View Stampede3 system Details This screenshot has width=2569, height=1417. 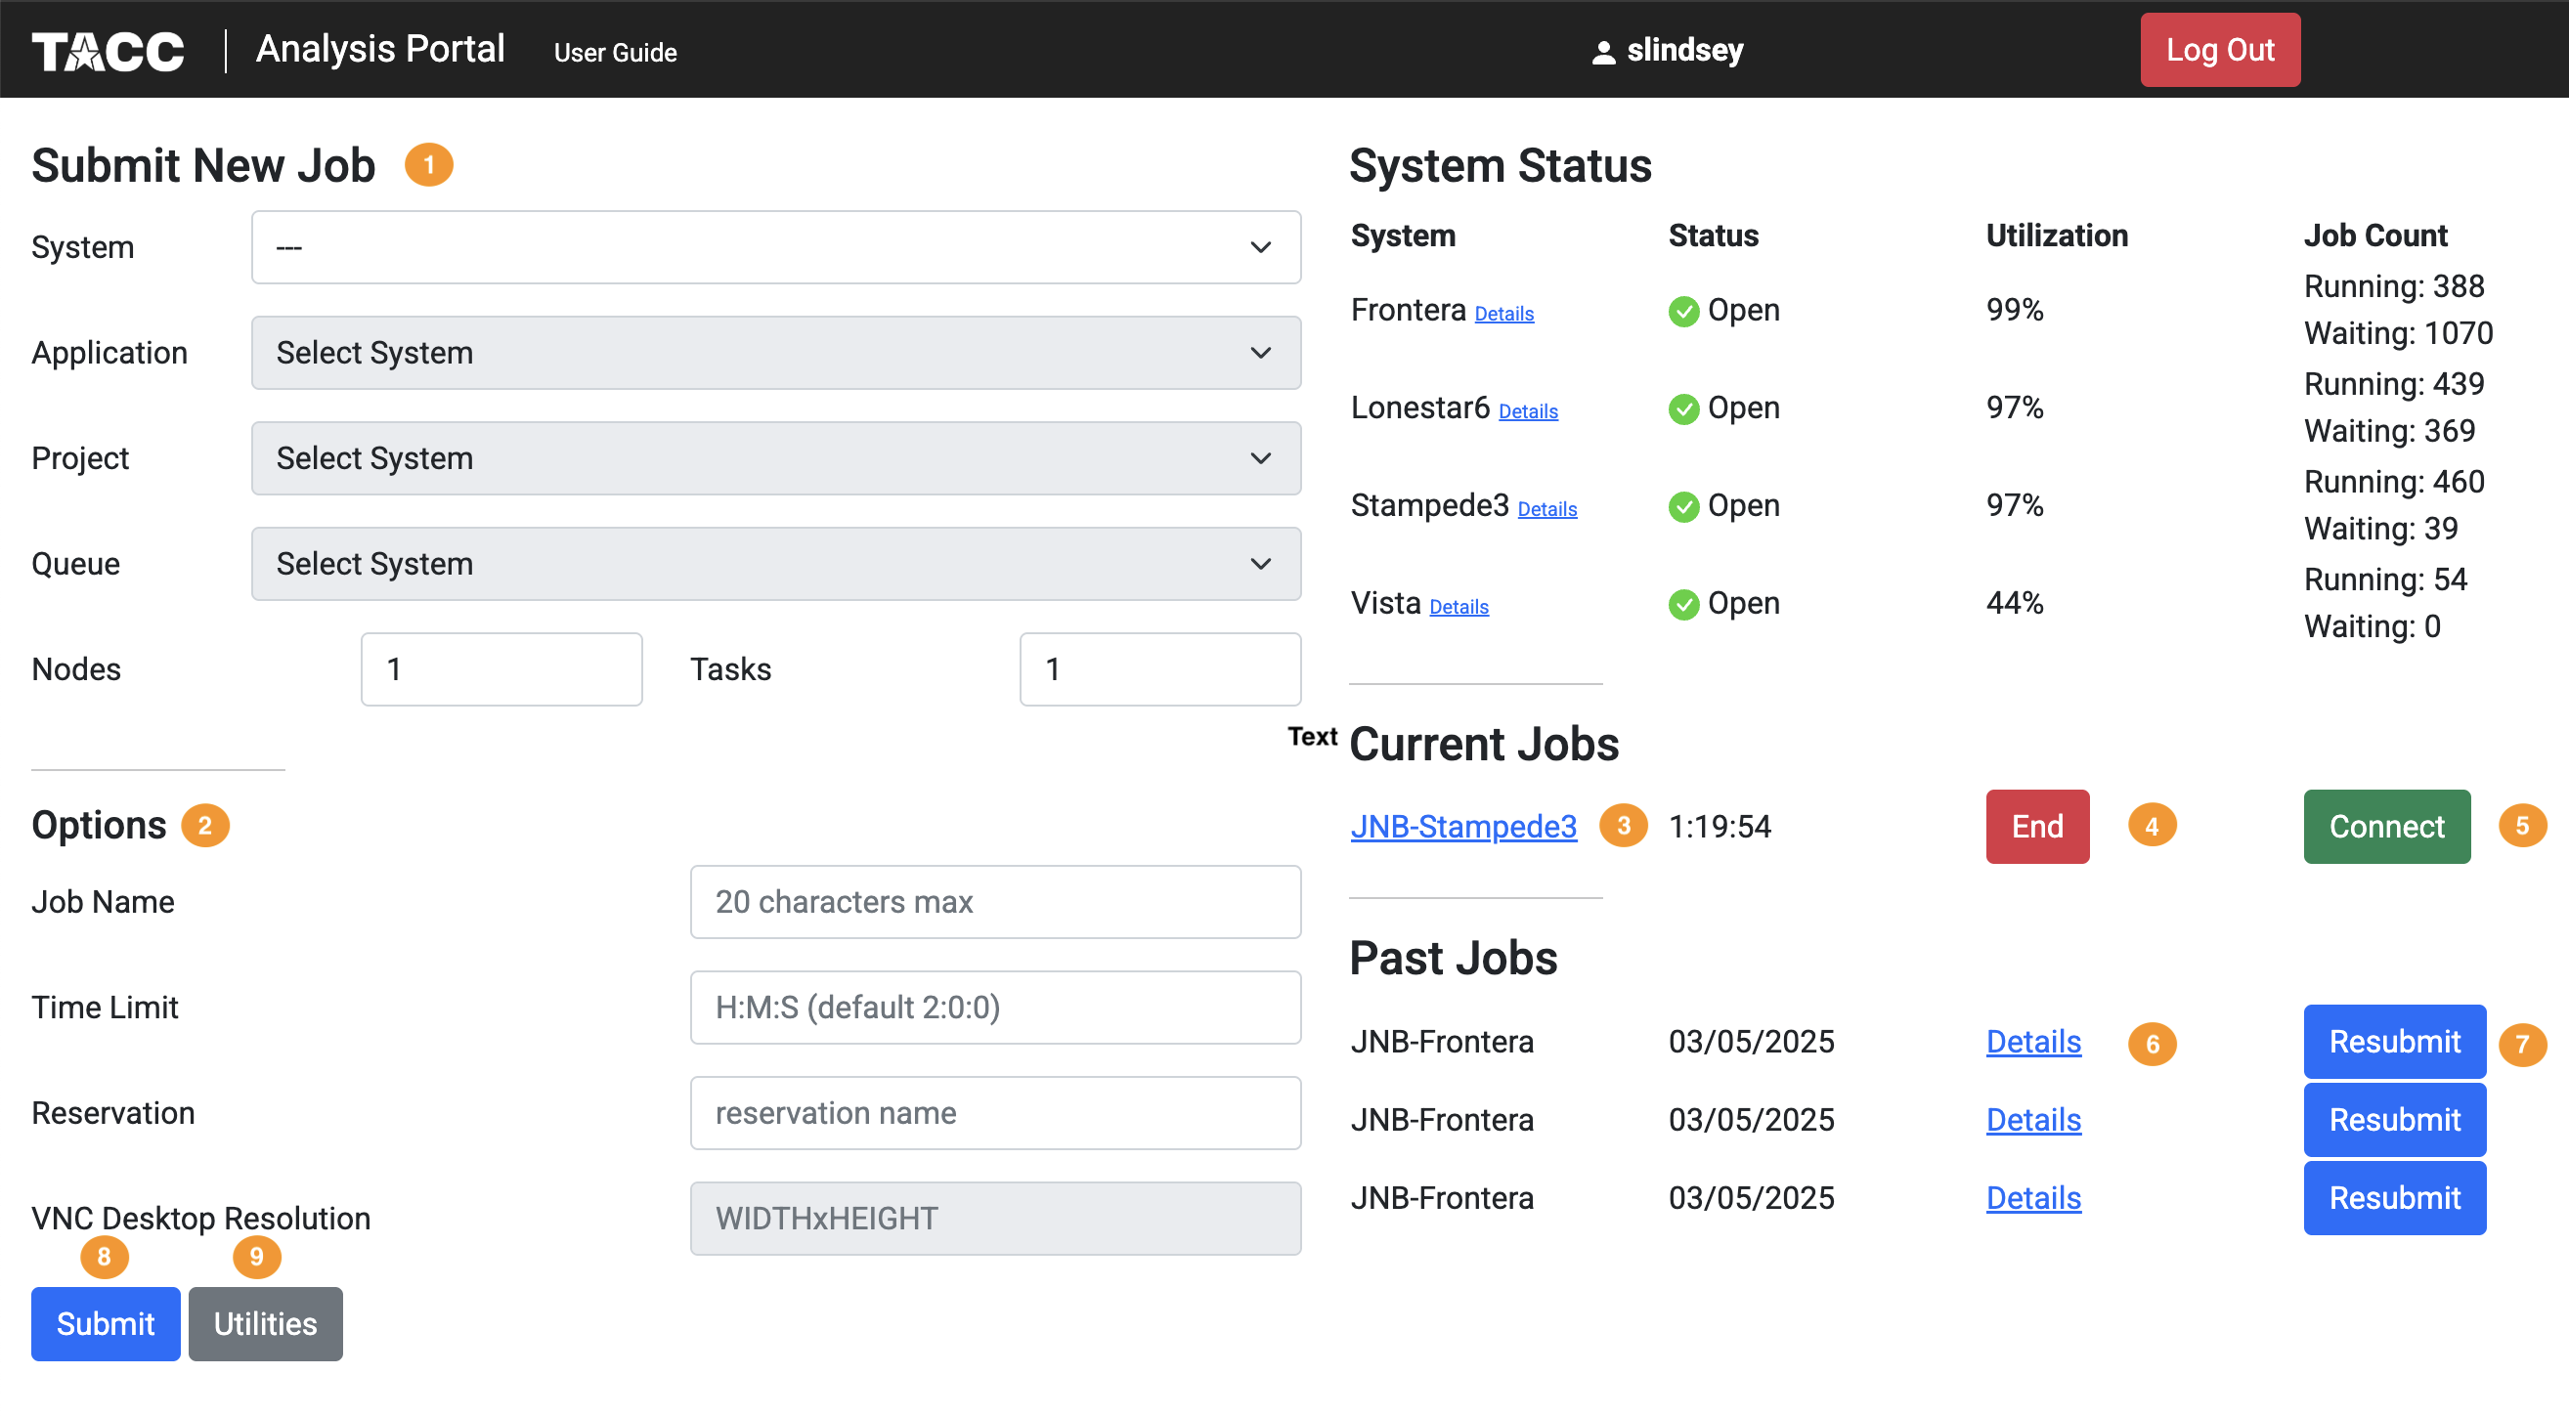1546,509
